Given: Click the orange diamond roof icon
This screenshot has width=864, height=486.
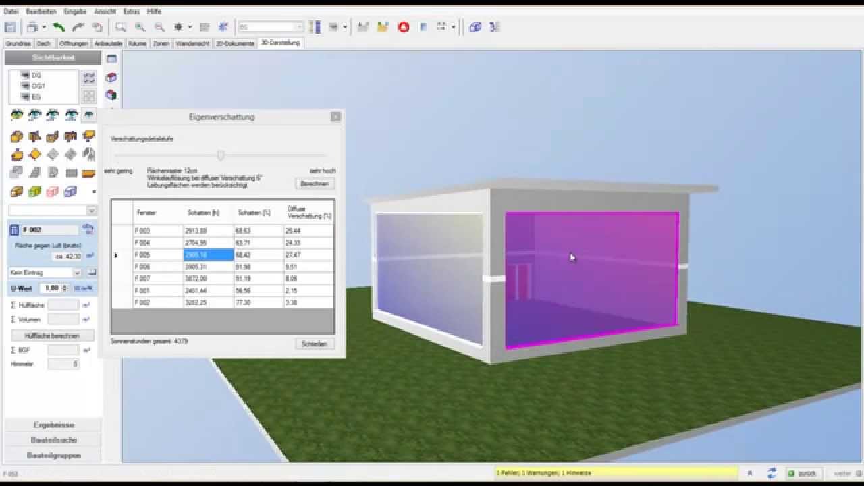Looking at the screenshot, I should pos(34,155).
